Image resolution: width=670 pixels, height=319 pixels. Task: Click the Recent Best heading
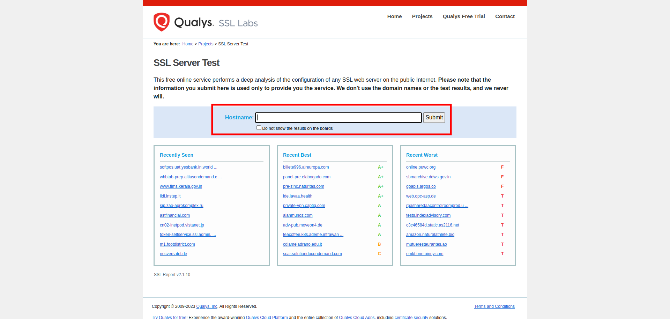pos(297,155)
